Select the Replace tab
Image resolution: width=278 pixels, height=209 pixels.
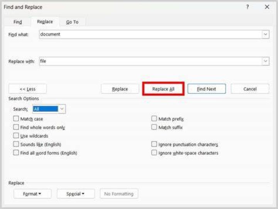[45, 22]
